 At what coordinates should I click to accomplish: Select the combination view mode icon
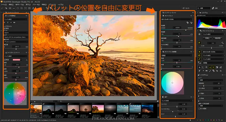click(x=14, y=8)
